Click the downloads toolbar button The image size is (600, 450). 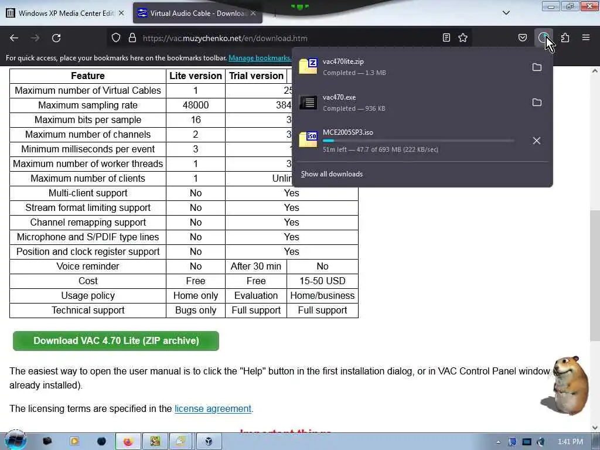click(x=543, y=37)
